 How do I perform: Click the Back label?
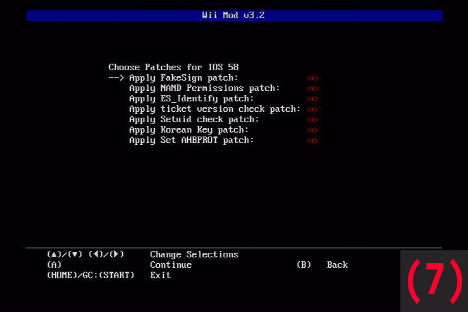pyautogui.click(x=337, y=265)
